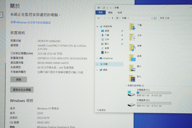Click the 搜尋 本機 search box
192x128 pixels.
pos(175,18)
